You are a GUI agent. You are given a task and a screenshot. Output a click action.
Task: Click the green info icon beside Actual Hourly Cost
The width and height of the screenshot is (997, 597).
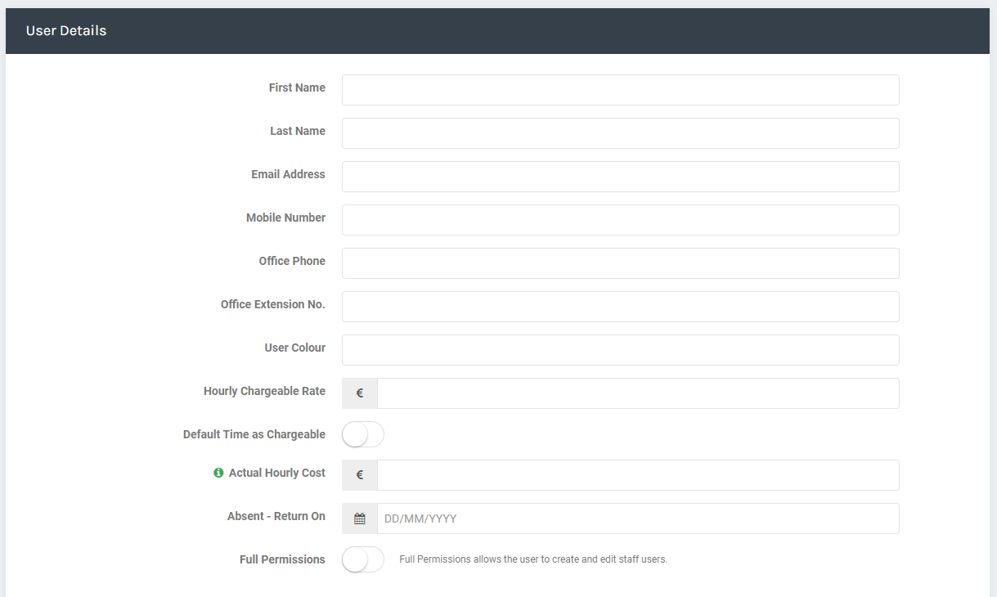pos(218,473)
